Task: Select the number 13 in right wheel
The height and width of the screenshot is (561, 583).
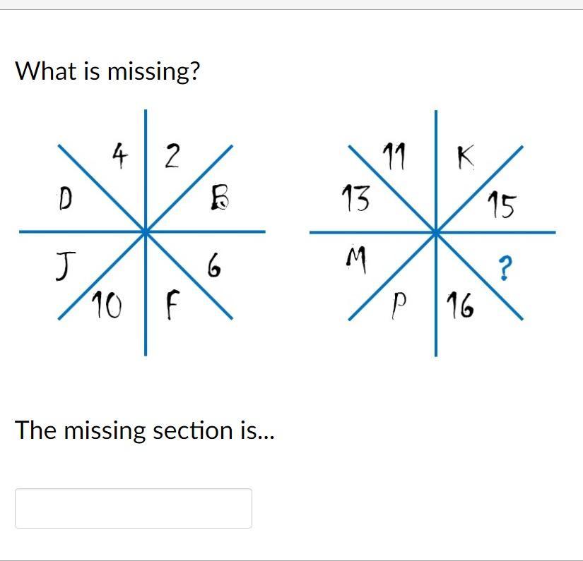Action: [355, 198]
